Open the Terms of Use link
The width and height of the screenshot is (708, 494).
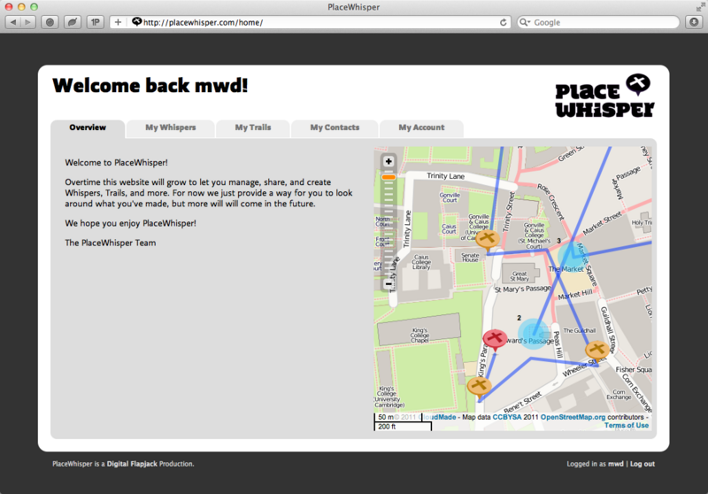(627, 425)
